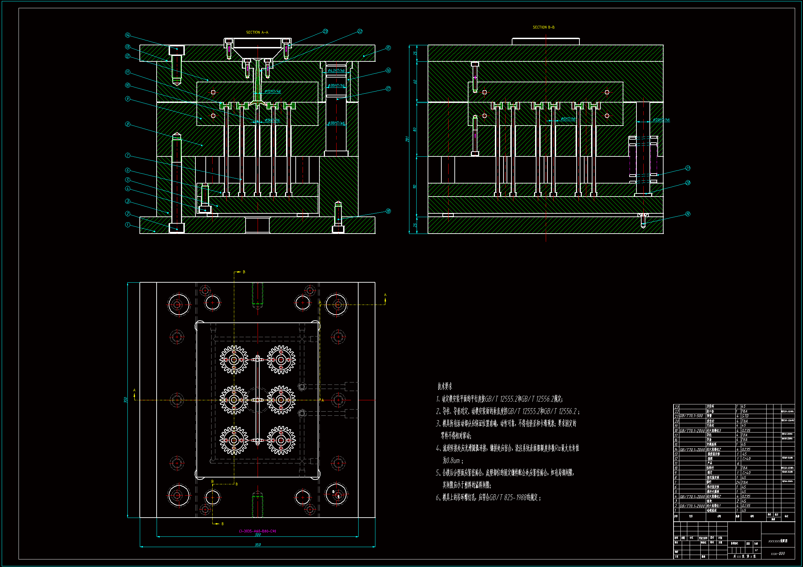Select the xxx-000 drawing number in title block
This screenshot has width=803, height=567.
(778, 553)
